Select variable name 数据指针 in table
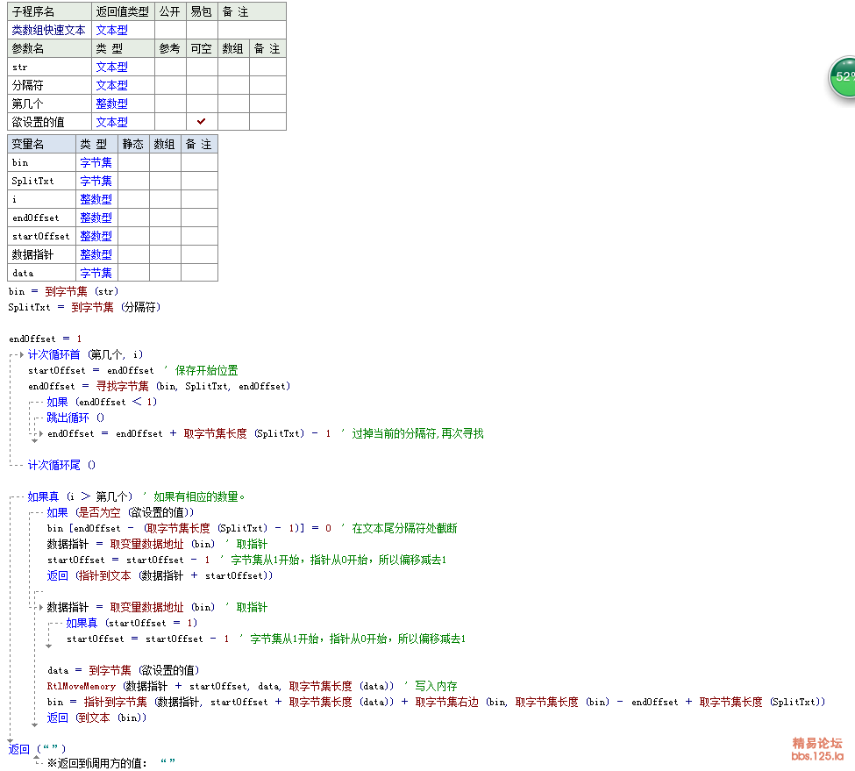This screenshot has width=855, height=771. [x=32, y=254]
